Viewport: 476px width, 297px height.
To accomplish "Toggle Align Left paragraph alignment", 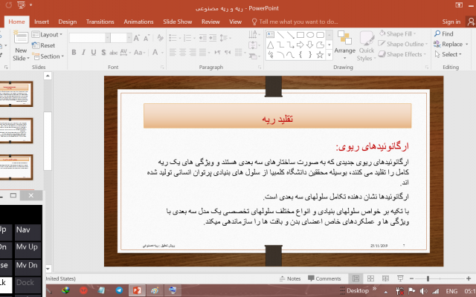I will click(173, 53).
